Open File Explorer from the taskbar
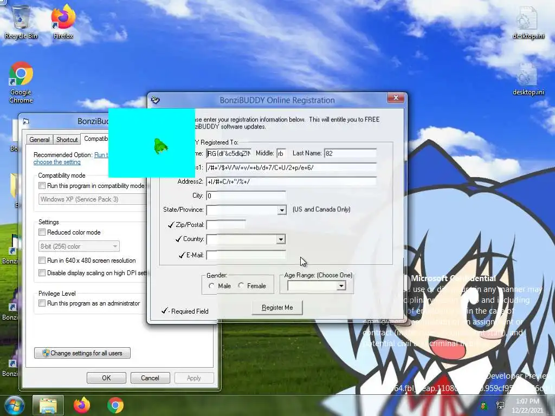Image resolution: width=555 pixels, height=416 pixels. pyautogui.click(x=48, y=405)
